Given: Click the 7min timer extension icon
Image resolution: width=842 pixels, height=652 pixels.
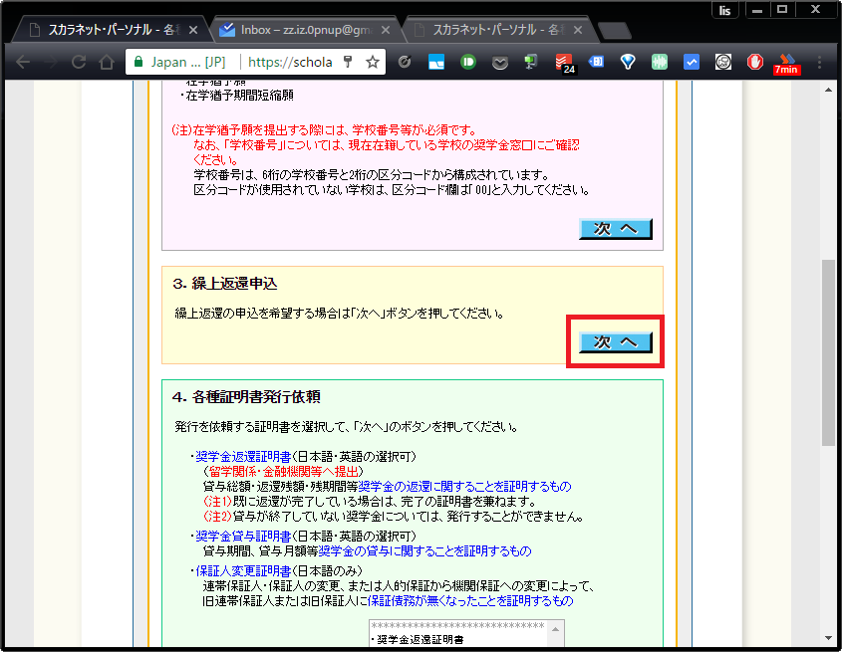Looking at the screenshot, I should pos(786,65).
